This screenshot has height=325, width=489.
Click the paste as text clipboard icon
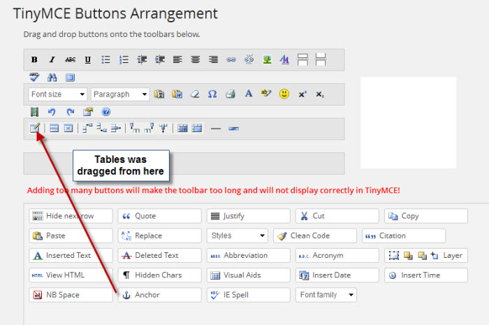pyautogui.click(x=159, y=94)
